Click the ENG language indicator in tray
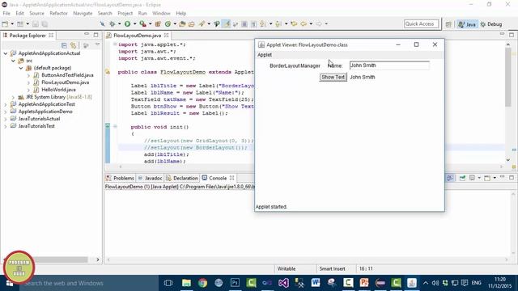 [476, 283]
